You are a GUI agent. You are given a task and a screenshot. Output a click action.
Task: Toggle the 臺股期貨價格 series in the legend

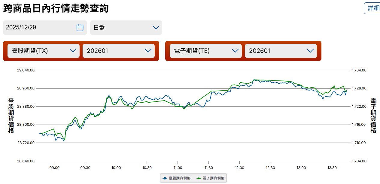(x=177, y=178)
